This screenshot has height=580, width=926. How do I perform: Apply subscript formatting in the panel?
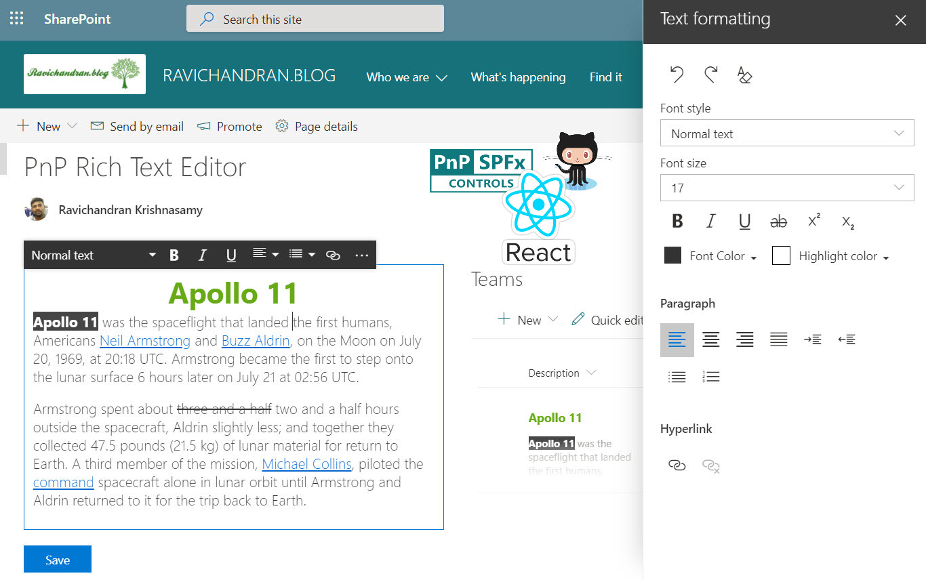847,222
